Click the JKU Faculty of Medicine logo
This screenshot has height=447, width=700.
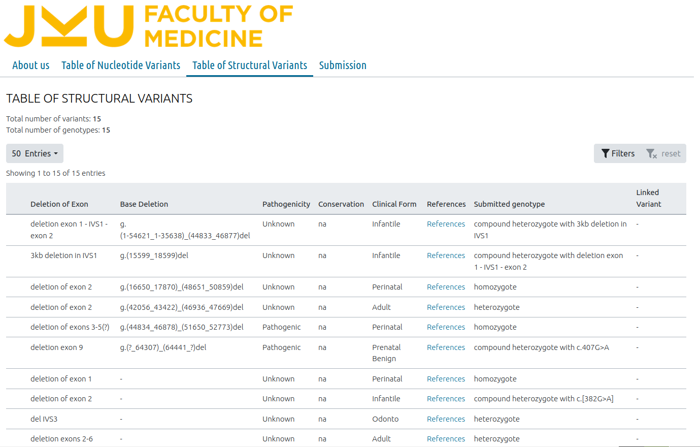pyautogui.click(x=148, y=26)
